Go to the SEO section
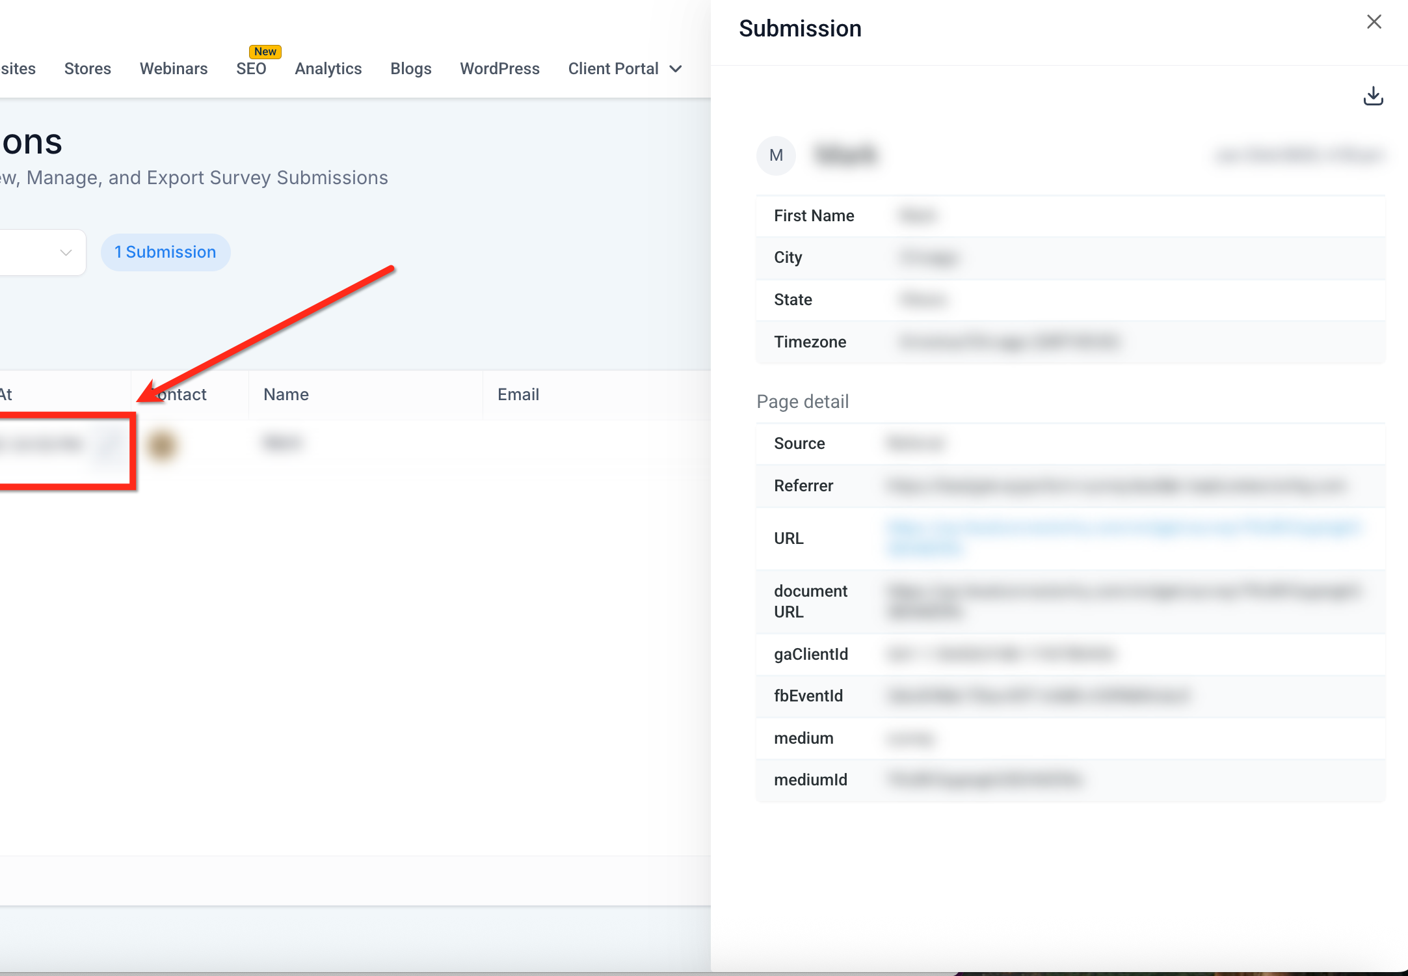This screenshot has width=1408, height=976. tap(251, 68)
